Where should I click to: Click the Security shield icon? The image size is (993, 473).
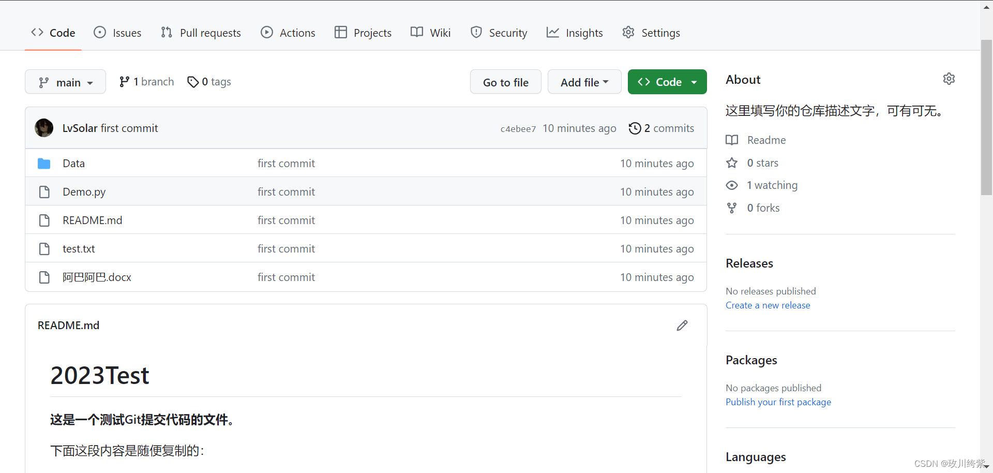(476, 32)
